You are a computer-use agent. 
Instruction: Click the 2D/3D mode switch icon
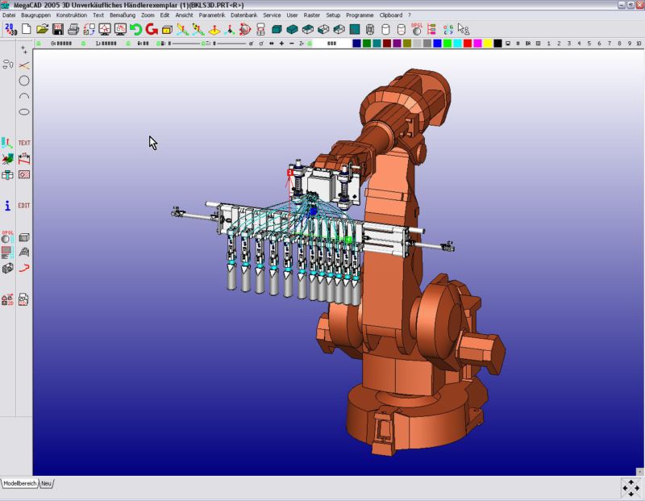[x=10, y=29]
